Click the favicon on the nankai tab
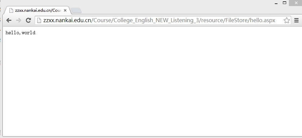The image size is (302, 138). point(11,10)
